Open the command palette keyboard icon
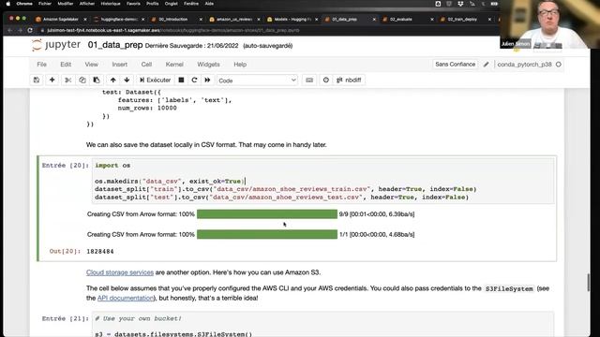Viewport: 600px width, 337px height. [309, 80]
